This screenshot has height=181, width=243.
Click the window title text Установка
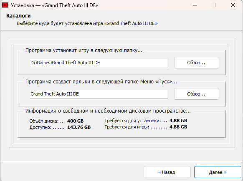(22, 5)
